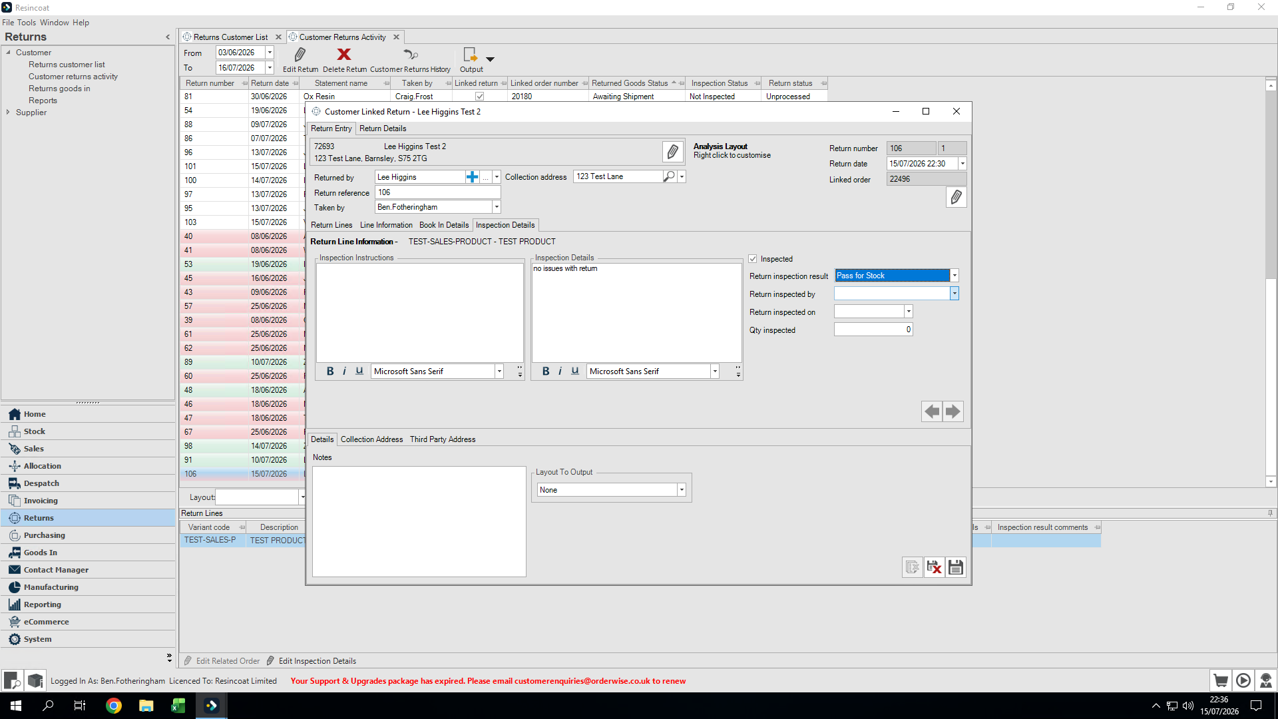Open the Tools menu
1278x719 pixels.
tap(27, 23)
